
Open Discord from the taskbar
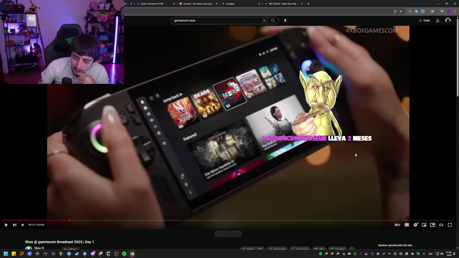(93, 254)
